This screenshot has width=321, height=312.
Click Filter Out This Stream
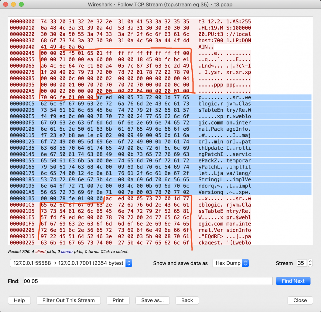tap(69, 300)
